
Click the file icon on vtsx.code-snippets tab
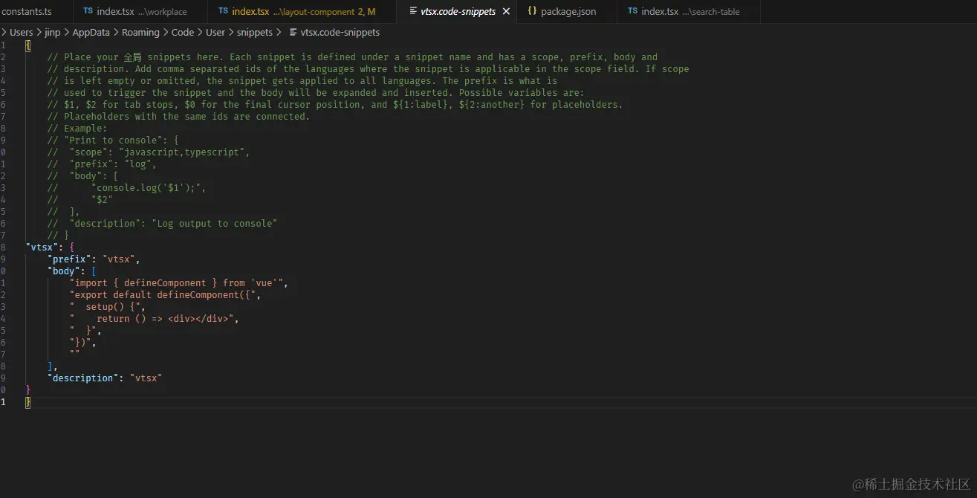coord(414,11)
